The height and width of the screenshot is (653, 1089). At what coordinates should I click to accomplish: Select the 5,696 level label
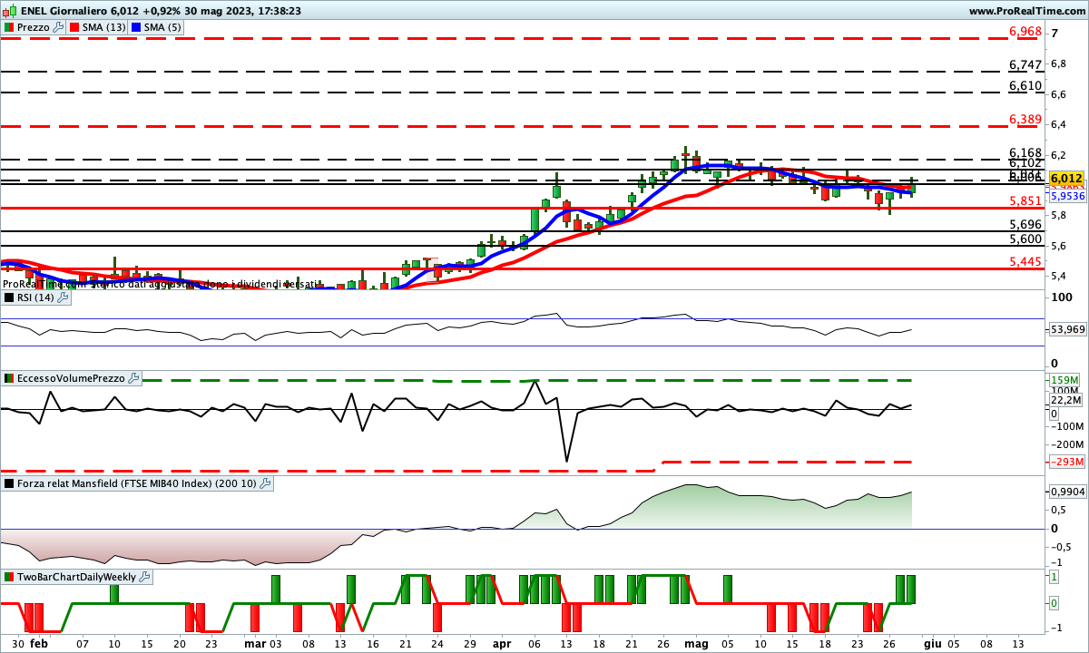point(1025,224)
